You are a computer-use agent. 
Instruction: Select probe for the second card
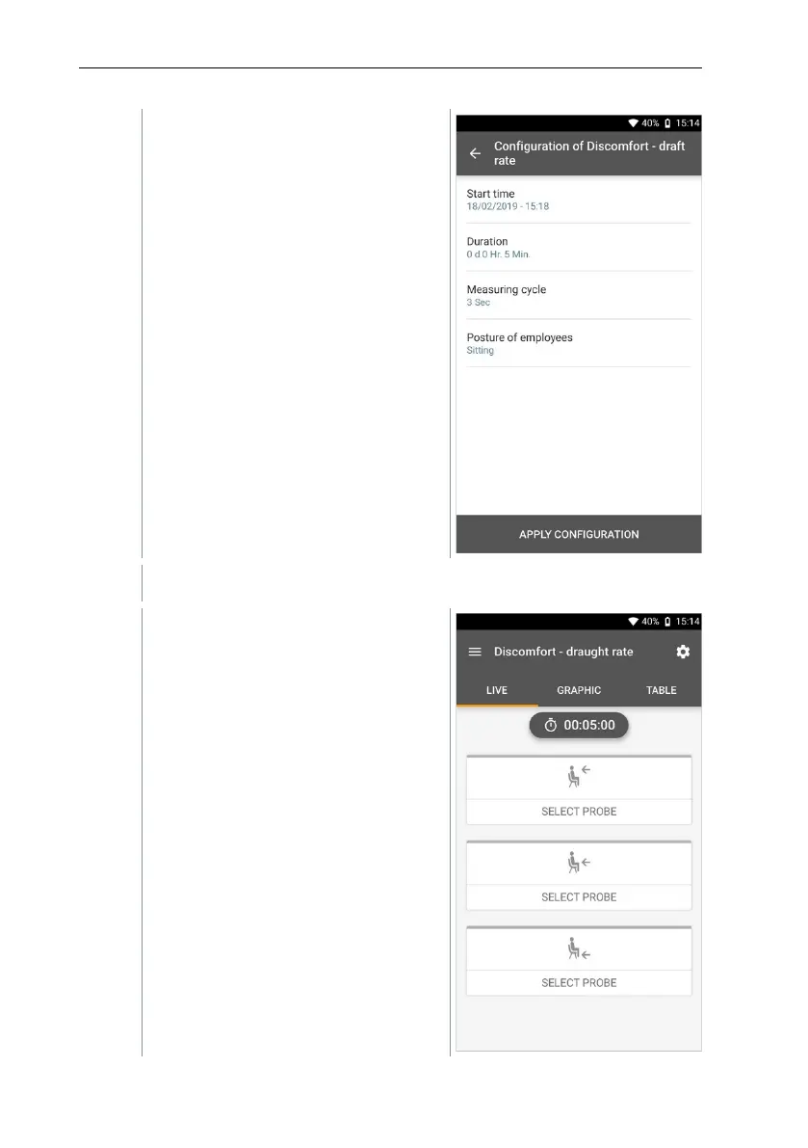(x=579, y=896)
